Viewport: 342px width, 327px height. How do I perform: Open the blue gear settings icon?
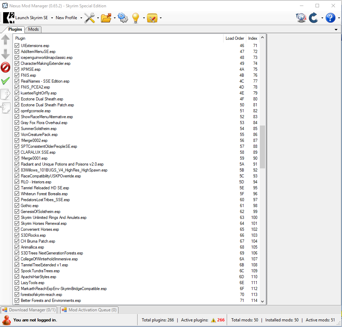pos(123,18)
